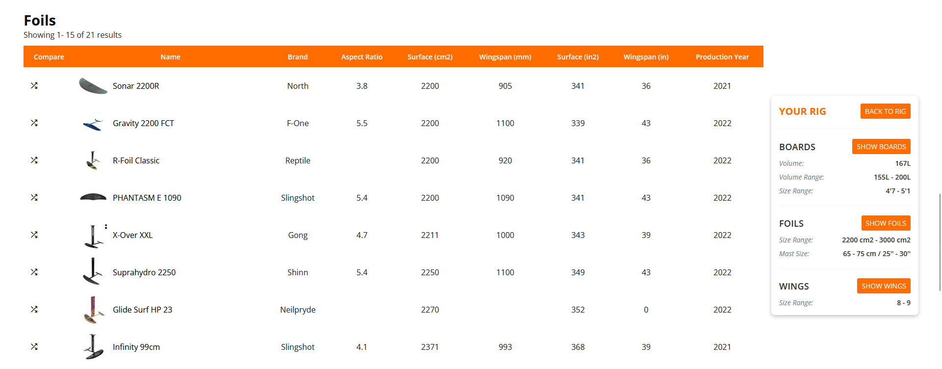Click compare icon for X-Over XXL
The image size is (942, 369).
34,235
